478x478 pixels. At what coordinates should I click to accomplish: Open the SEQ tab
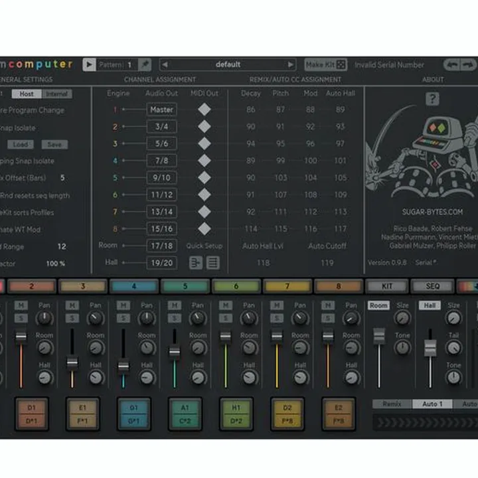(x=433, y=286)
